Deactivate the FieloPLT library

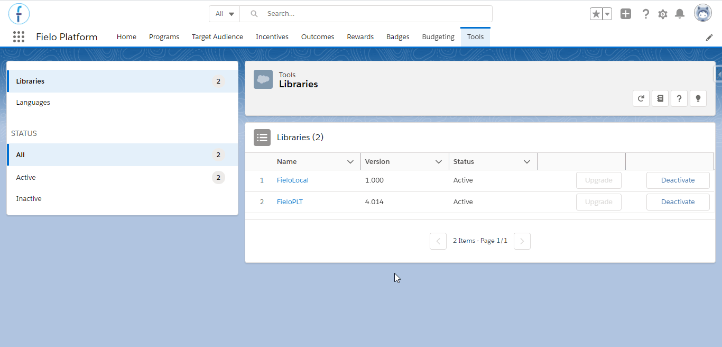coord(678,202)
